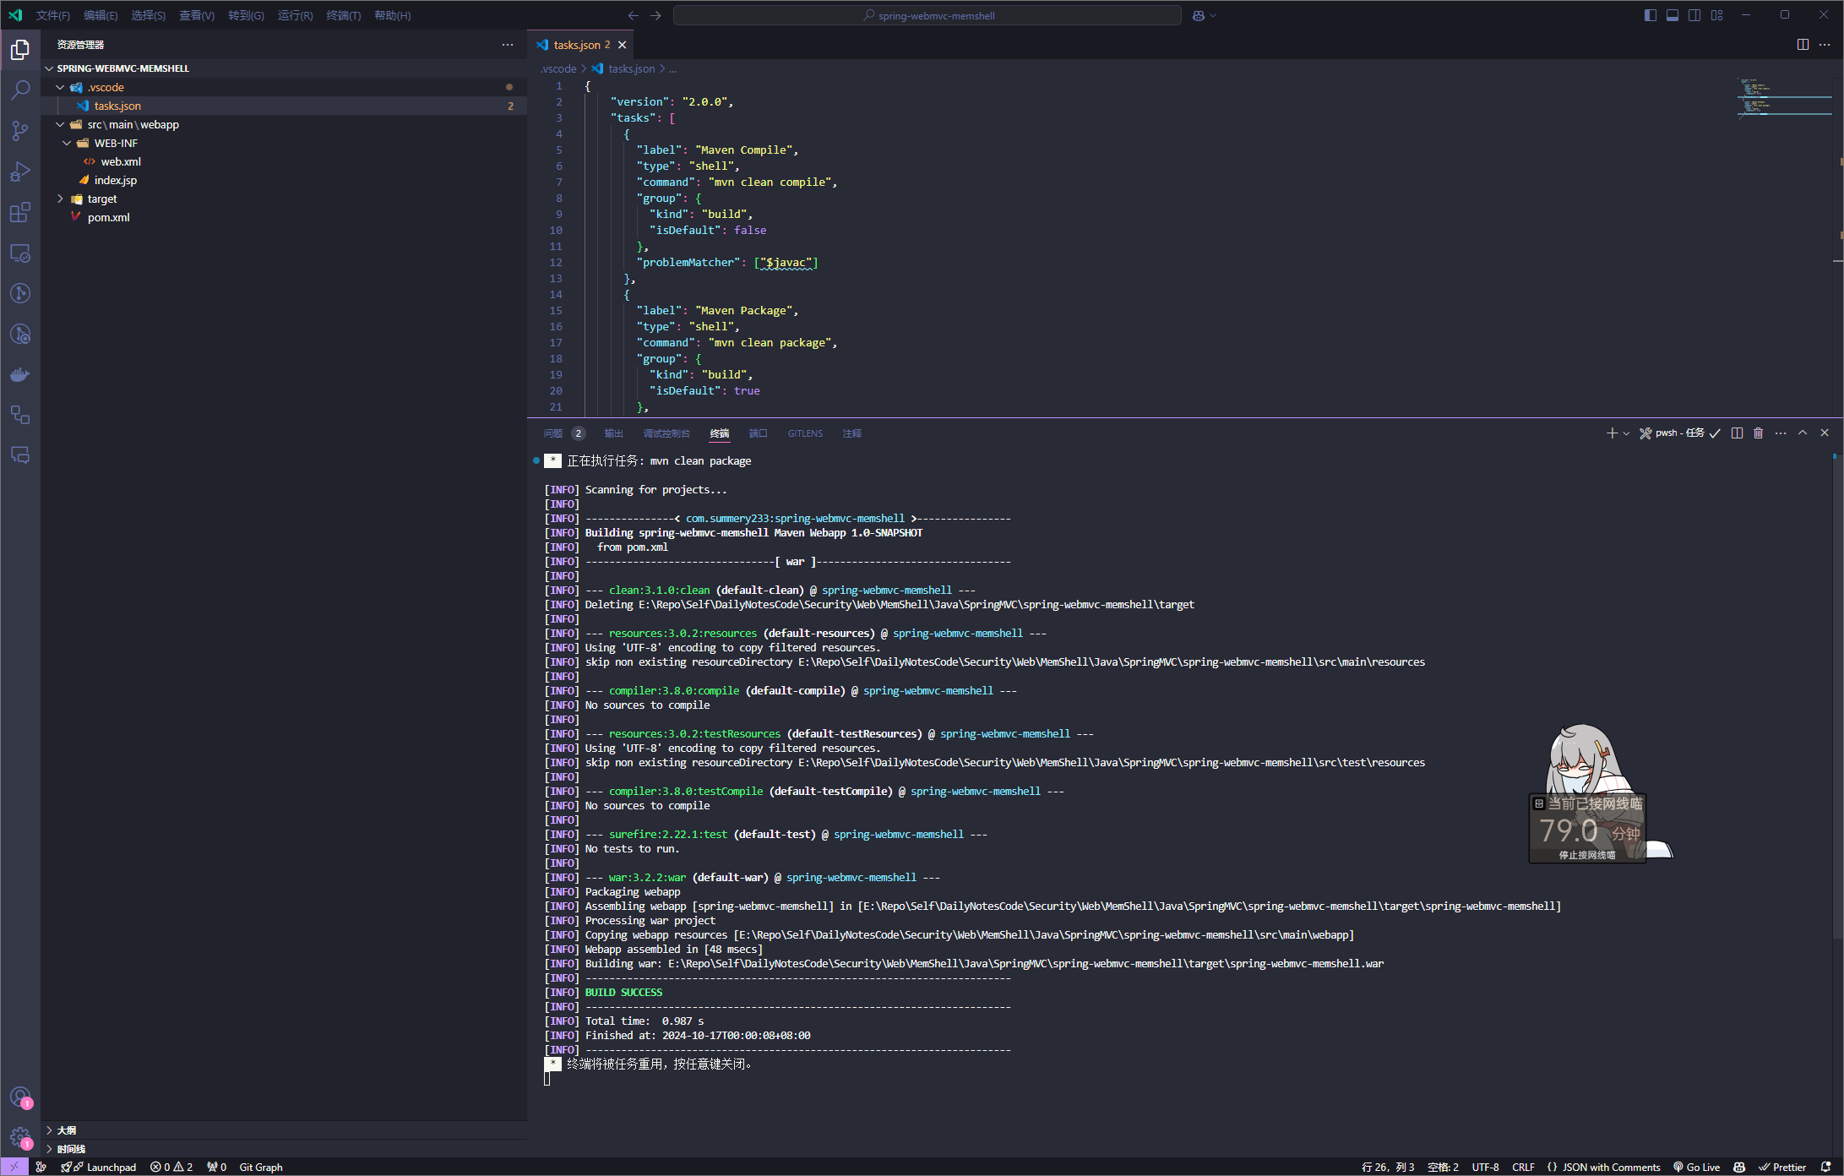1844x1176 pixels.
Task: Open Git Graph from status bar
Action: tap(261, 1167)
